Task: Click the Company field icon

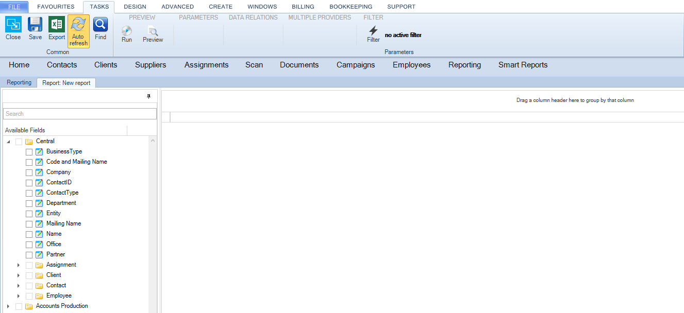Action: (x=39, y=172)
